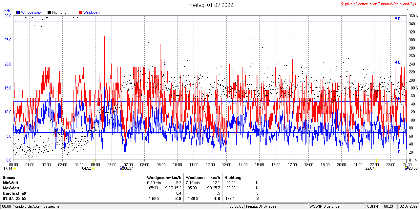Click the yellow timeline tick at 22:00
Screen dimensions: 420x210
pyautogui.click(x=376, y=160)
